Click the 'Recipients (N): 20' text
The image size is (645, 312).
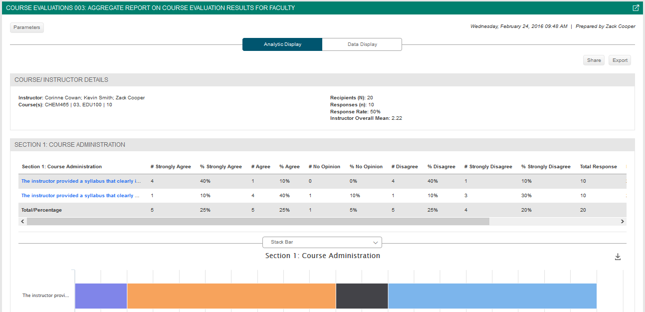pyautogui.click(x=352, y=98)
